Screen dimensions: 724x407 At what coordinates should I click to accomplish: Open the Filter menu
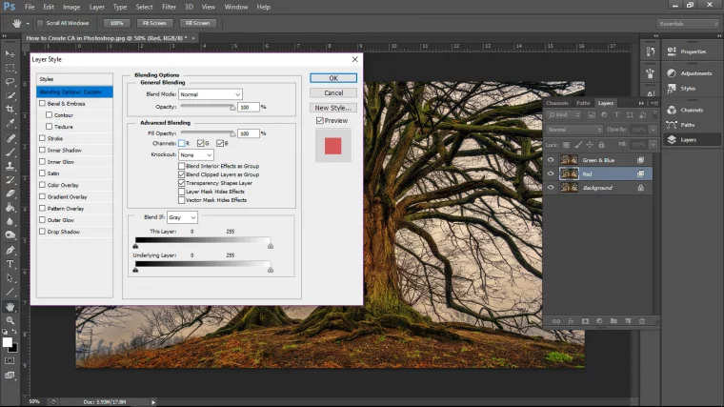169,7
